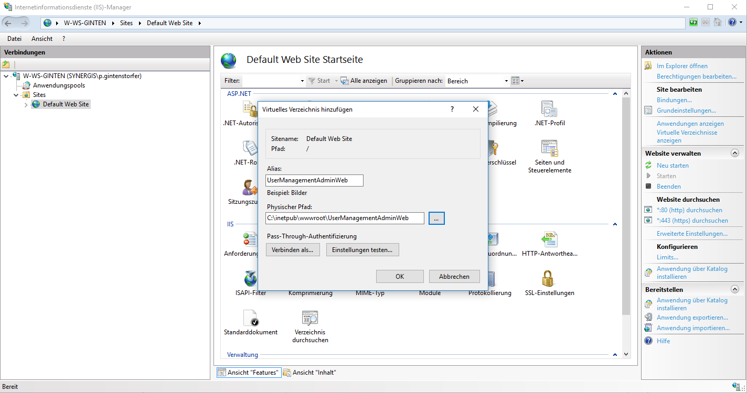Open the Standarddokument feature icon

point(251,319)
